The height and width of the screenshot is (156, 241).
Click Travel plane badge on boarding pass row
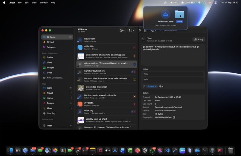pyautogui.click(x=135, y=56)
